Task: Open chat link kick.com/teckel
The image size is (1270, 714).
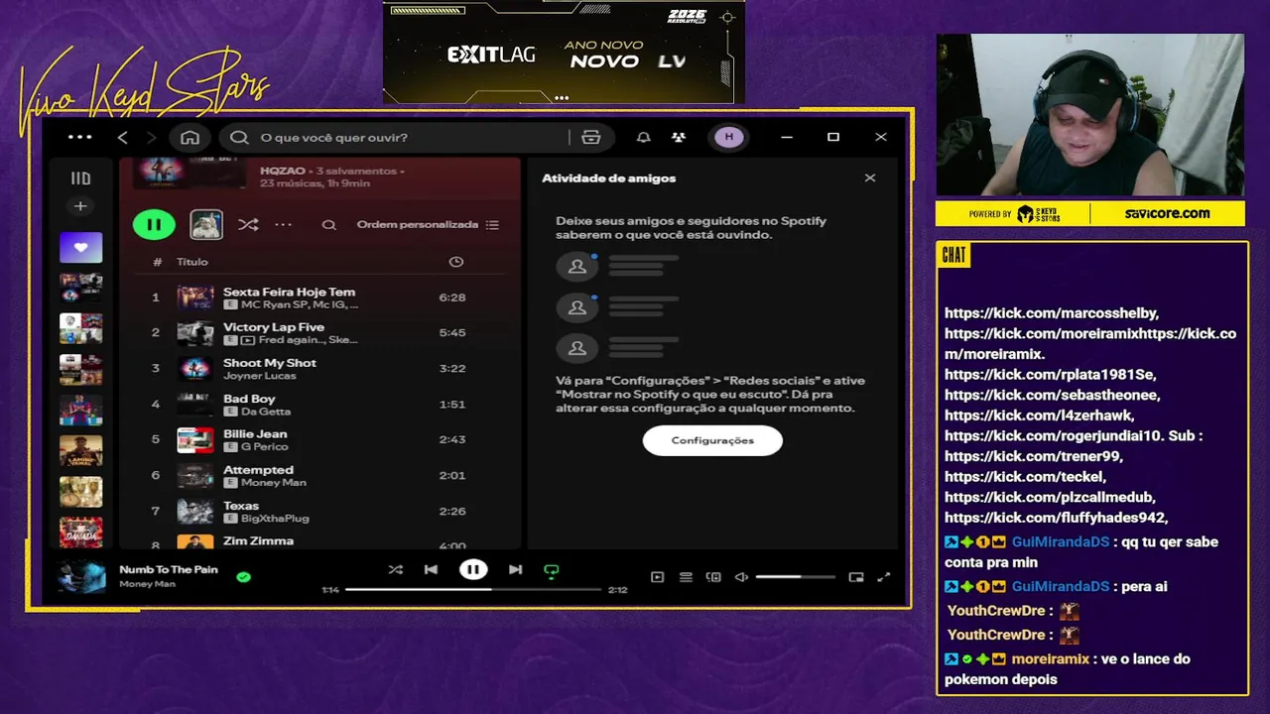Action: click(1025, 477)
